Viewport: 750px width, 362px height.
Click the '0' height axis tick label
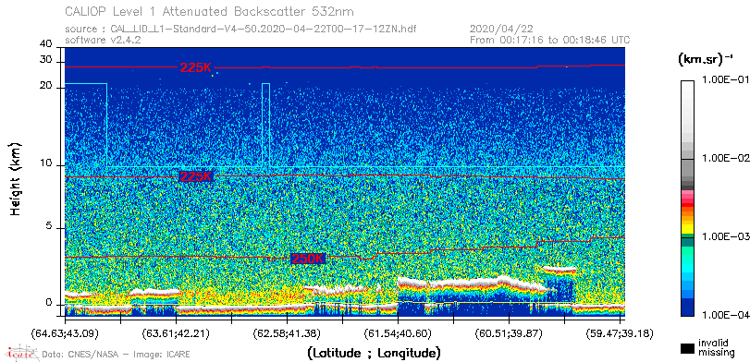click(x=49, y=303)
